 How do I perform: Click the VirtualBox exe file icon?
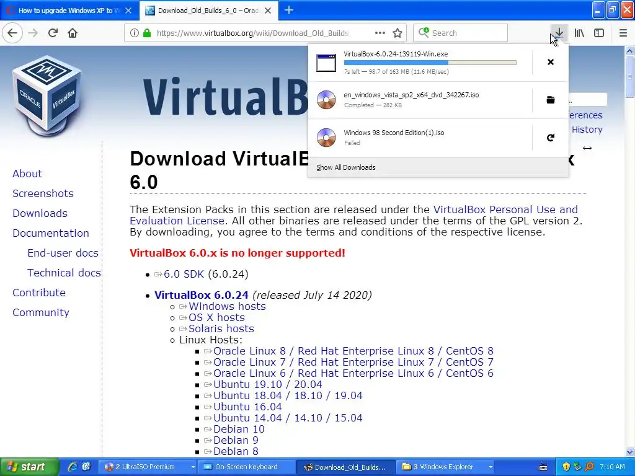[326, 63]
